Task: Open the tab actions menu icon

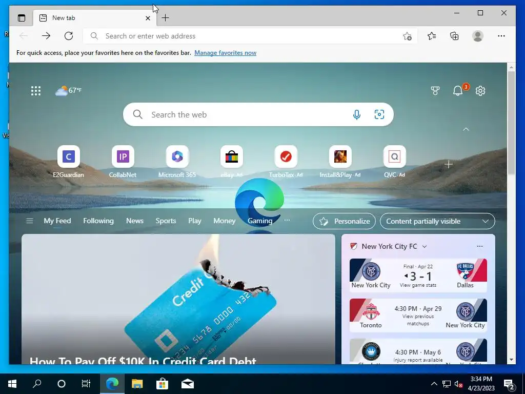Action: (22, 18)
